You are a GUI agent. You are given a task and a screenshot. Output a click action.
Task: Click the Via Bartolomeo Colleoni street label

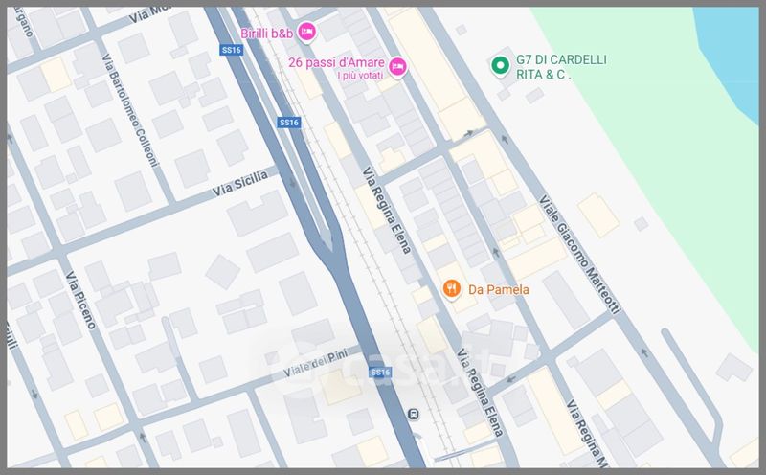130,110
